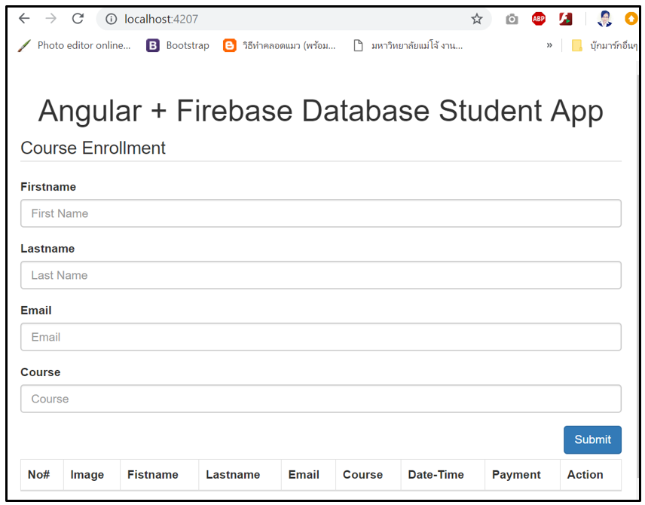The height and width of the screenshot is (505, 645).
Task: Click the browser forward arrow
Action: point(50,19)
